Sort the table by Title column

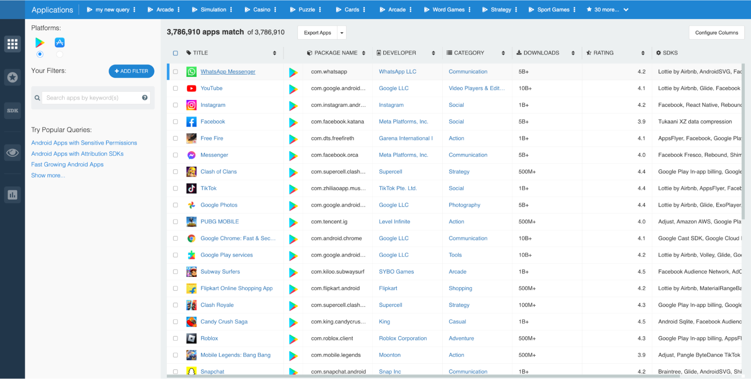[x=275, y=53]
